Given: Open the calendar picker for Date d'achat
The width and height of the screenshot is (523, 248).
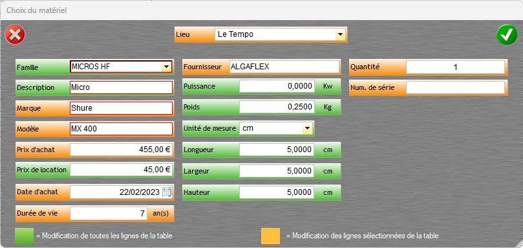Looking at the screenshot, I should [x=167, y=192].
